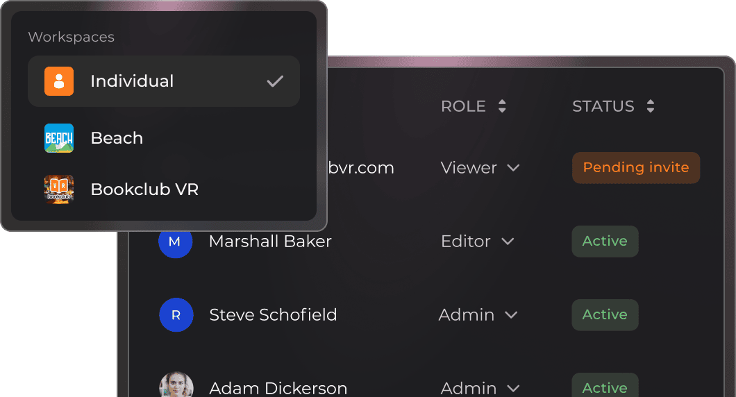
Task: Click Adam Dickerson's profile photo
Action: [x=176, y=385]
